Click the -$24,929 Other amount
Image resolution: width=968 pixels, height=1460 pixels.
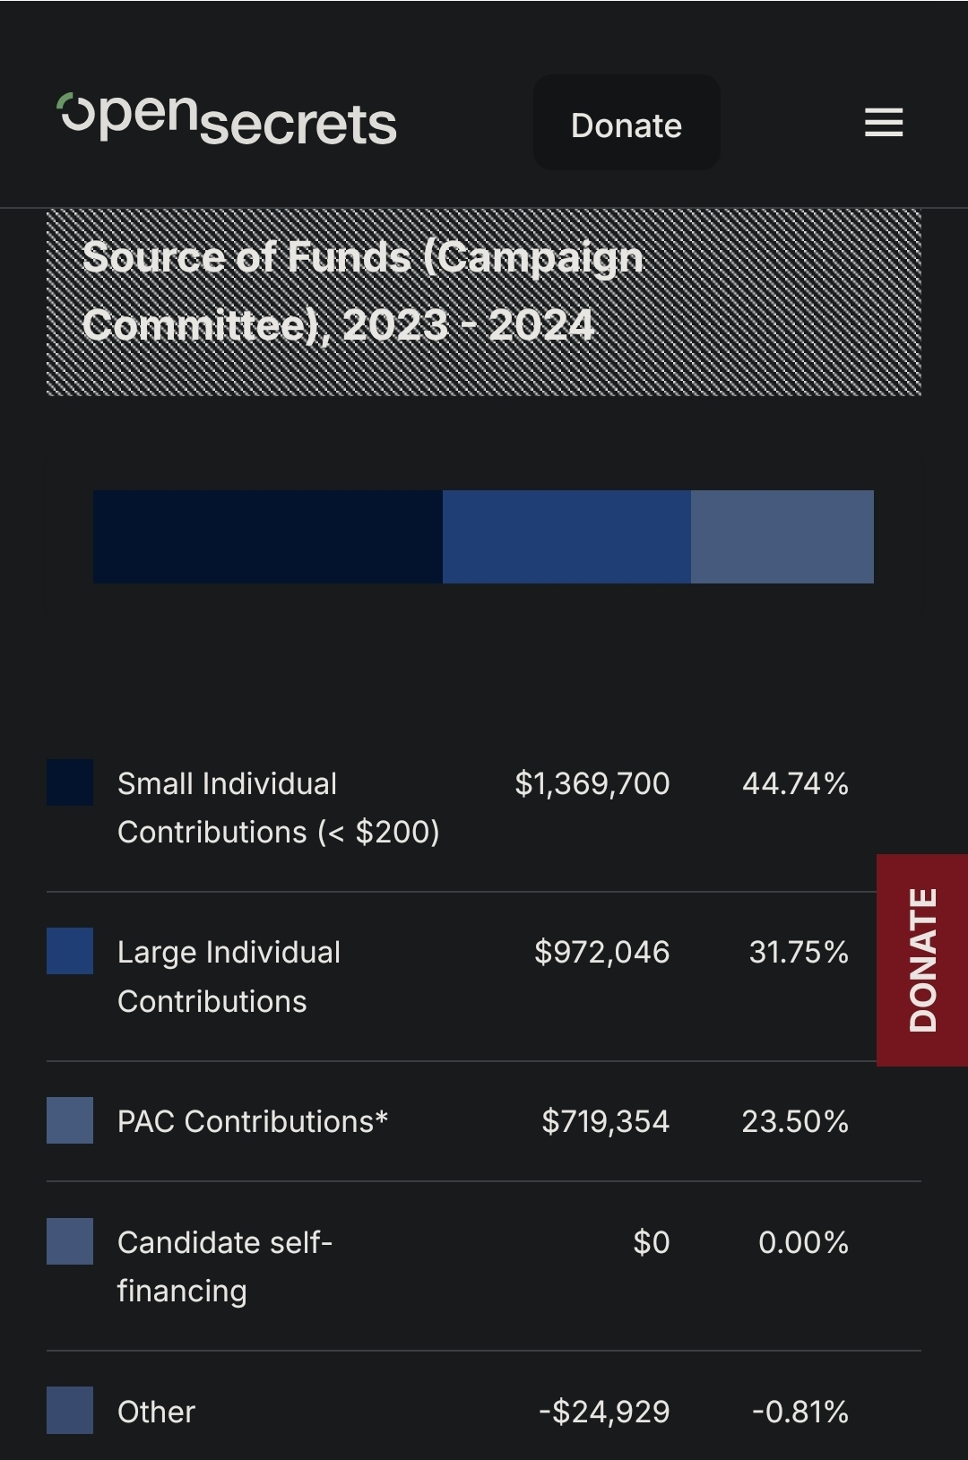pyautogui.click(x=604, y=1412)
